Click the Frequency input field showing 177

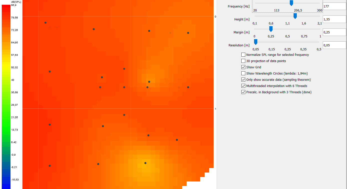[334, 6]
